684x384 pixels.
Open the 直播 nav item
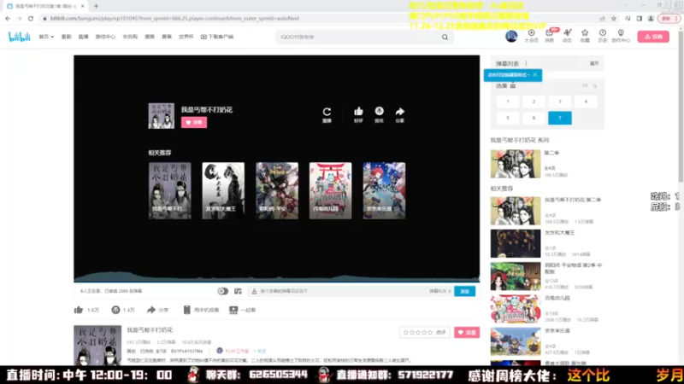pyautogui.click(x=83, y=37)
